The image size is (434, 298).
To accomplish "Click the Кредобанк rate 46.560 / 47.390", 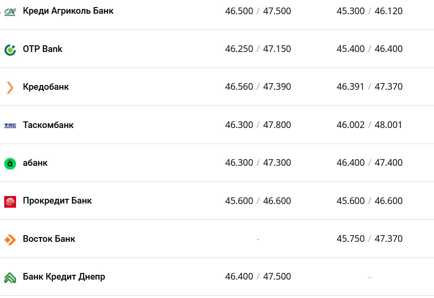I will coord(258,87).
